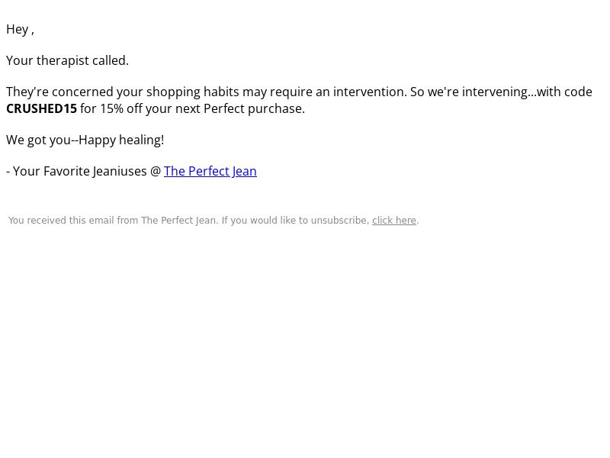Click the unsubscribe 'click here' link
The width and height of the screenshot is (610, 458).
tap(394, 221)
